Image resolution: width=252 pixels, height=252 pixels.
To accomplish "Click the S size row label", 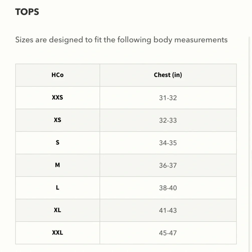I will click(x=57, y=143).
